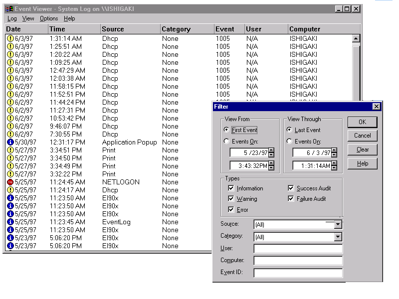Click inside the Event ID text field

click(298, 273)
